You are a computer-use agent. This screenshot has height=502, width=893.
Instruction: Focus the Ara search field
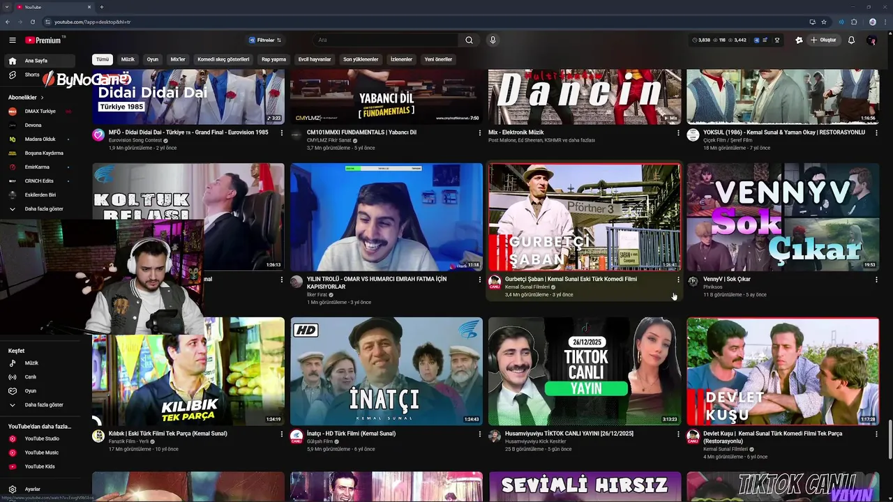[x=386, y=40]
